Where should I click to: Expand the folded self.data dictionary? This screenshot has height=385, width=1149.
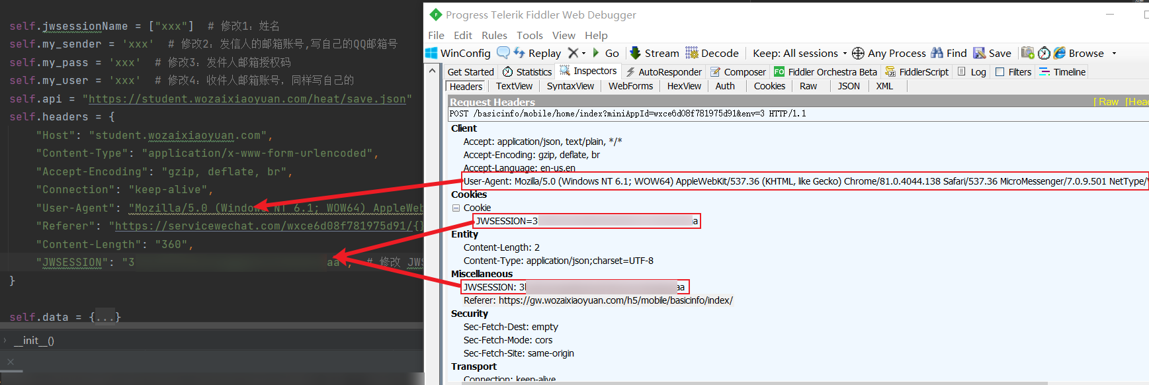(x=105, y=317)
